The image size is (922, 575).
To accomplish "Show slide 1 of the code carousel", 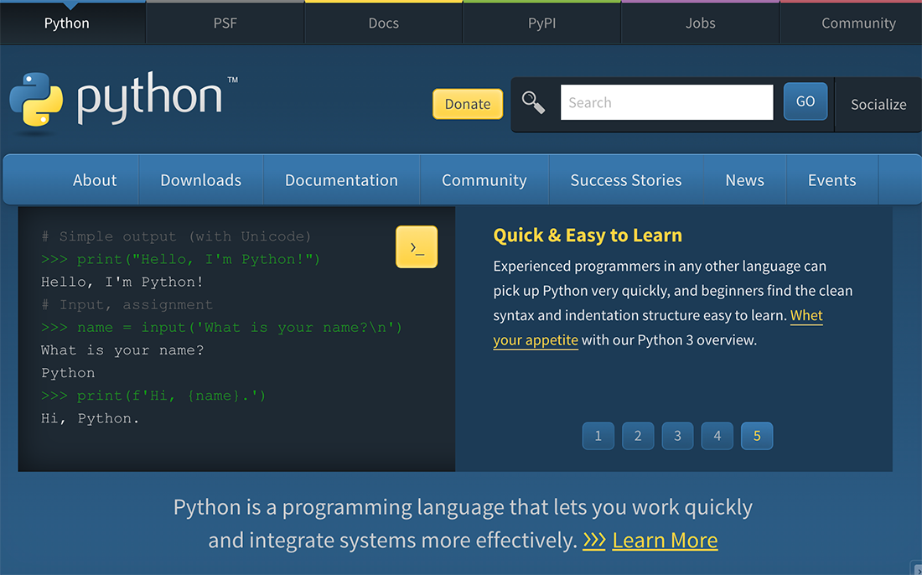I will 598,436.
